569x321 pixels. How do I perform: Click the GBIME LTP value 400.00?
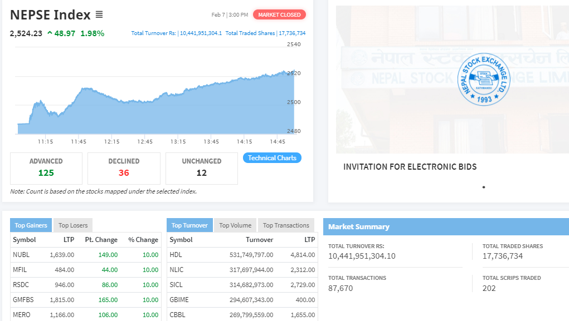click(305, 300)
